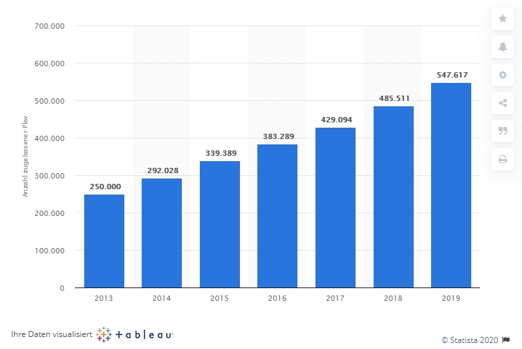The width and height of the screenshot is (522, 349).
Task: Click the star favorite icon
Action: 503,19
